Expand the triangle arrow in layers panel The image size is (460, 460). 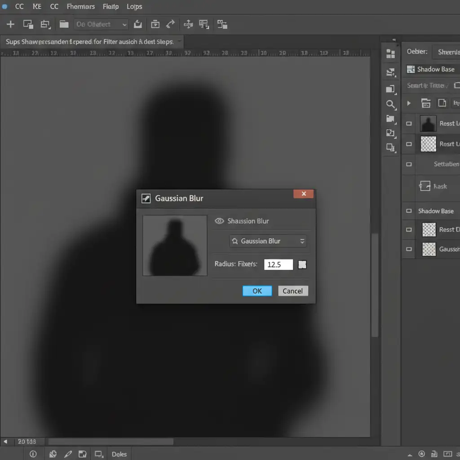(409, 103)
